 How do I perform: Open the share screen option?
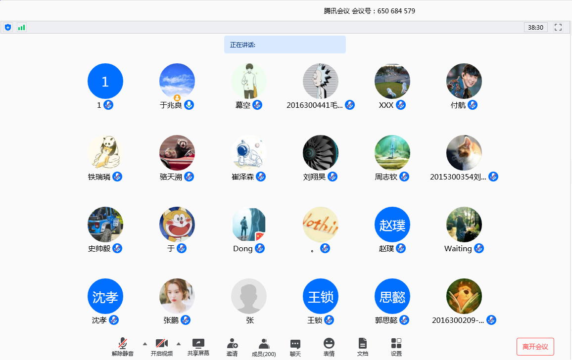coord(198,347)
